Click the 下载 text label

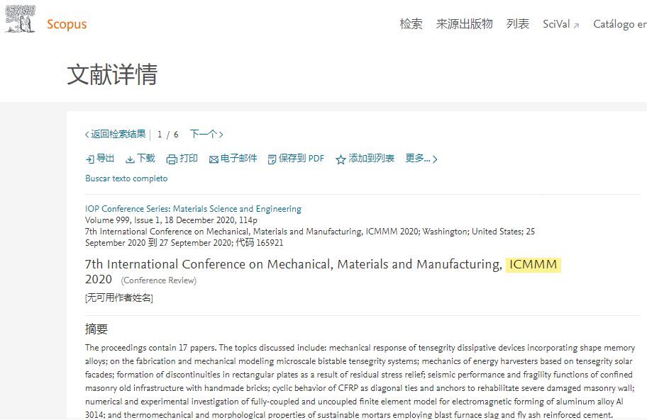[x=146, y=158]
